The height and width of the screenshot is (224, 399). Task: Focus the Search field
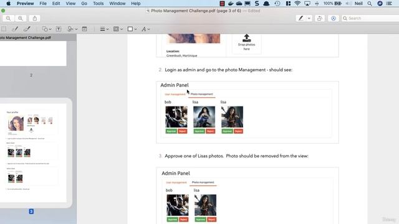point(370,18)
